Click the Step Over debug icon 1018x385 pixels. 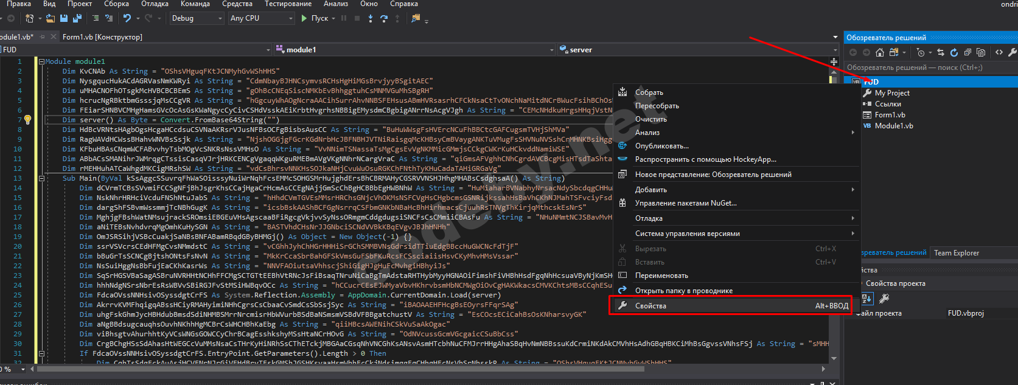384,18
